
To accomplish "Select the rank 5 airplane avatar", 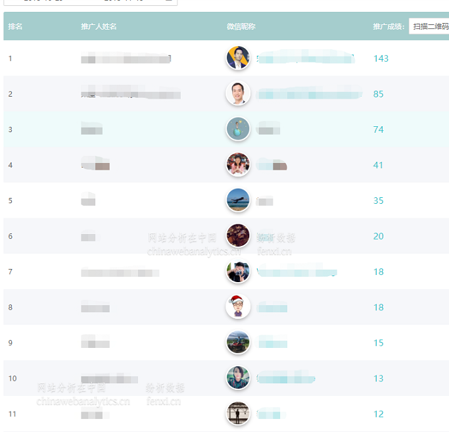I will click(237, 200).
